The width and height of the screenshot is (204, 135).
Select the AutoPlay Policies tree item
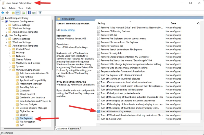click(x=29, y=87)
